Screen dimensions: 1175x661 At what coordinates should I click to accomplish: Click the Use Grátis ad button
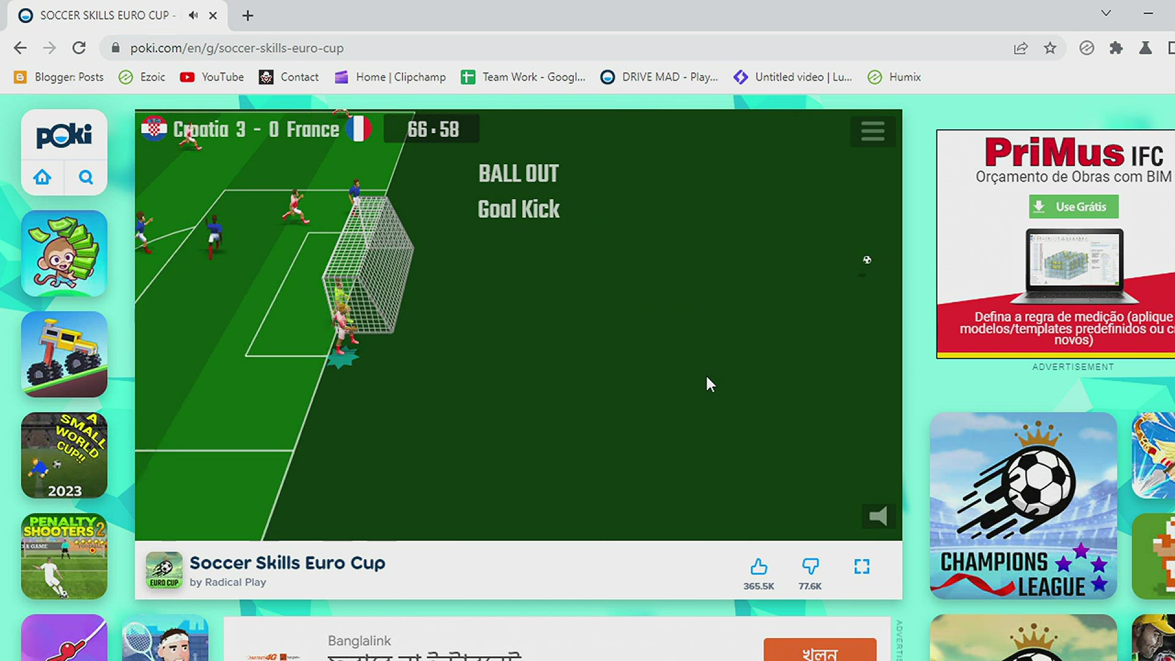(x=1073, y=207)
